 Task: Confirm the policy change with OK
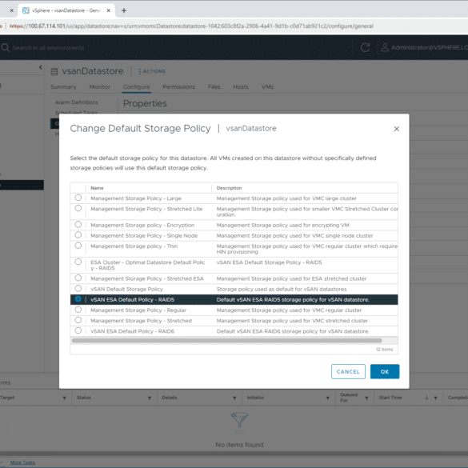(385, 371)
